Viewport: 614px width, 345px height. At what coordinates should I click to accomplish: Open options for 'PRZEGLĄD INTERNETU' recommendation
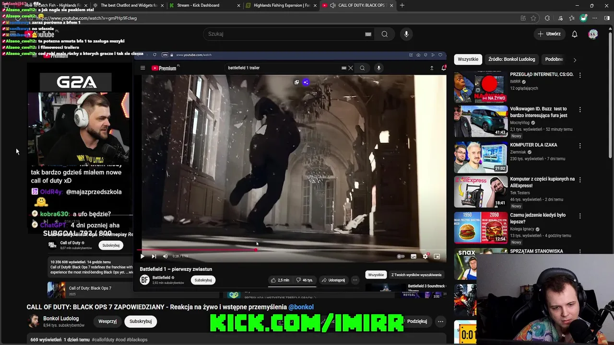tap(580, 75)
